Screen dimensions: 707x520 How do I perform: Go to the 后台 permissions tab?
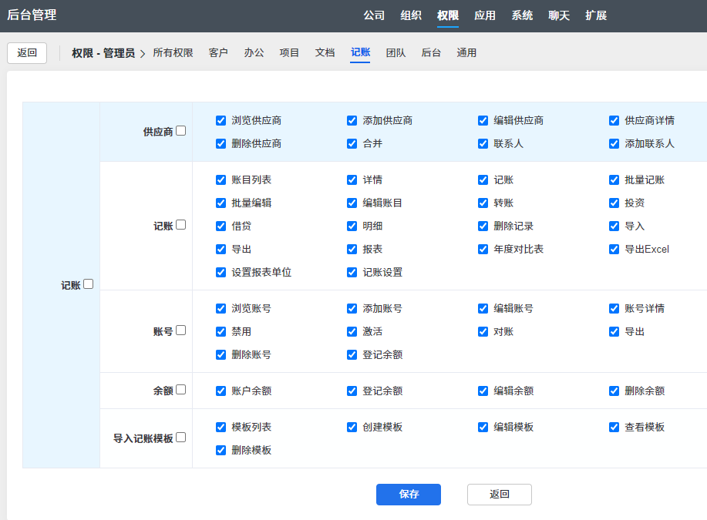coord(431,53)
